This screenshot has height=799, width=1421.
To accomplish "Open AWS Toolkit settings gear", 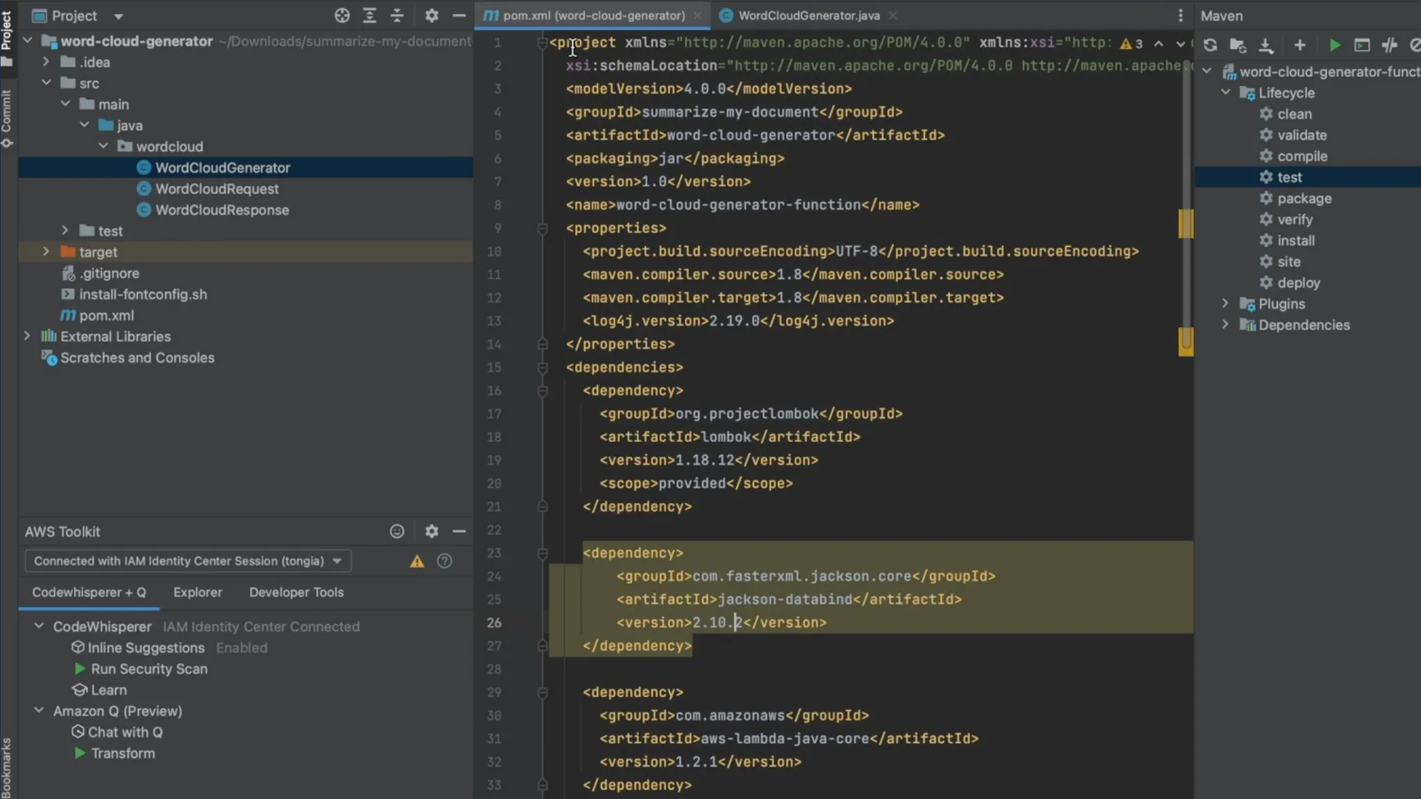I will (x=432, y=531).
